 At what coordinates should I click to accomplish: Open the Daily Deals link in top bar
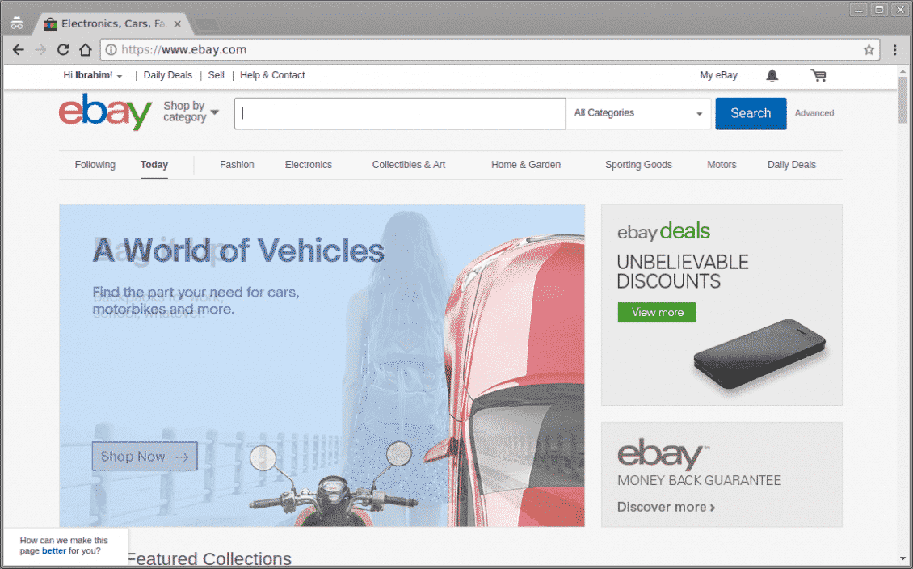click(168, 75)
